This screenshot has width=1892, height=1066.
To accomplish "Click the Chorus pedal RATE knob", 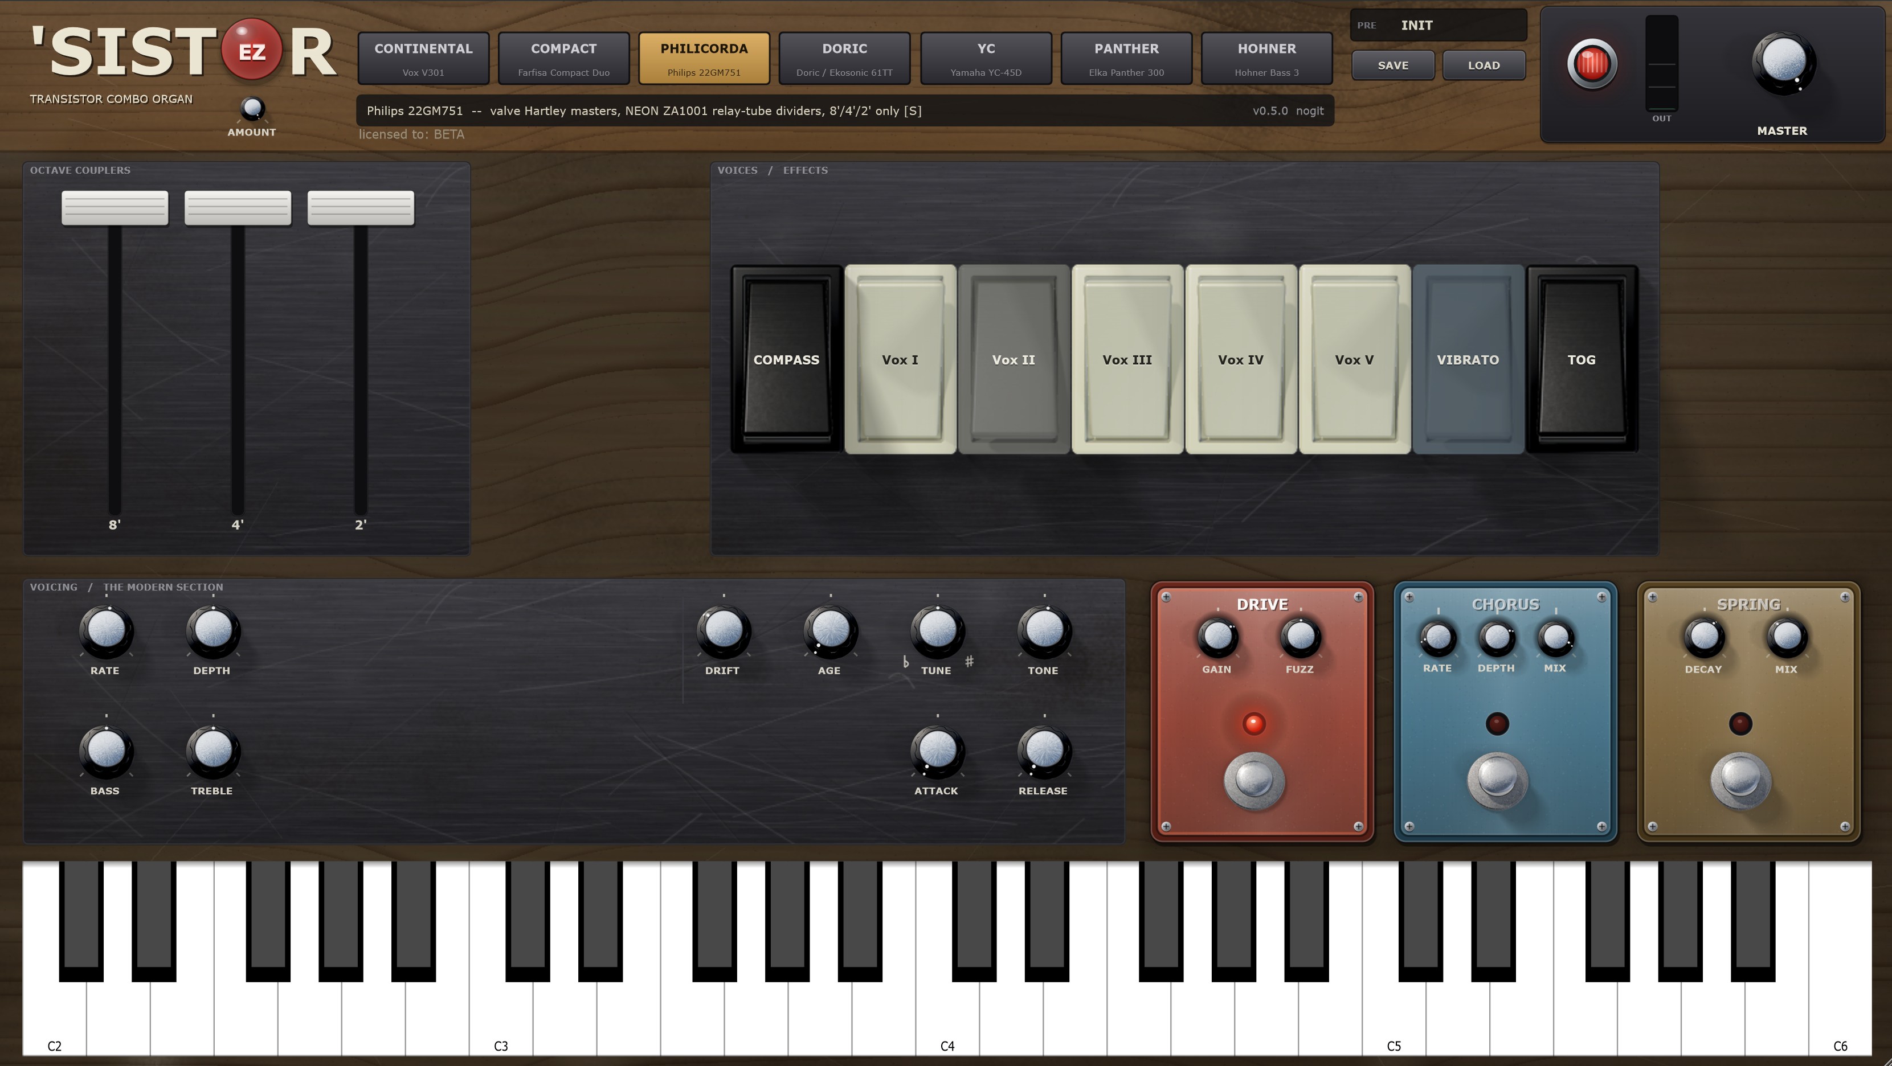I will [1437, 637].
